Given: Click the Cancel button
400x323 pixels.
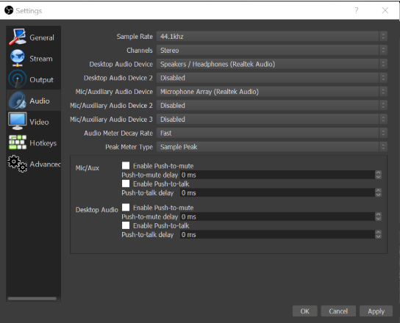Looking at the screenshot, I should 338,311.
